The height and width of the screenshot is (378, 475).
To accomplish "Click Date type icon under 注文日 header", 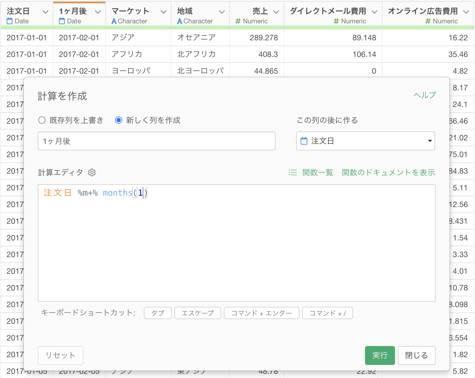I will (x=10, y=21).
